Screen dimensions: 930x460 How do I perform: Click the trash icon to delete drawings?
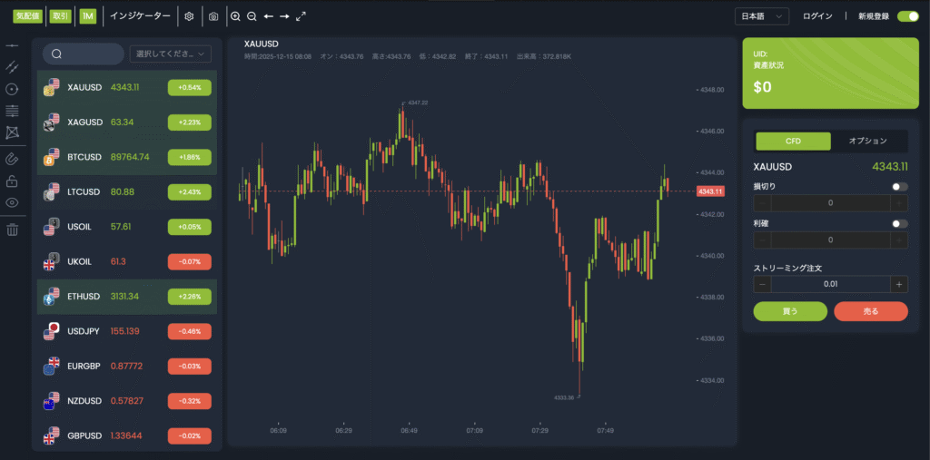12,230
